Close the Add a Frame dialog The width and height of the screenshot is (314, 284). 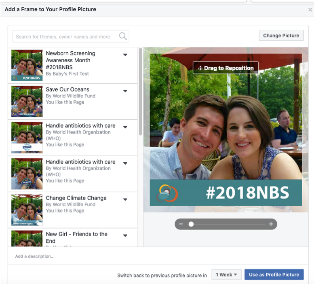[x=310, y=10]
